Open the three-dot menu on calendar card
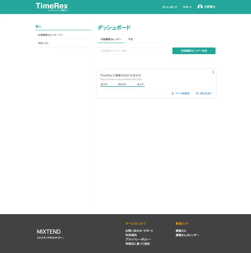Image resolution: width=251 pixels, height=253 pixels. [x=213, y=72]
